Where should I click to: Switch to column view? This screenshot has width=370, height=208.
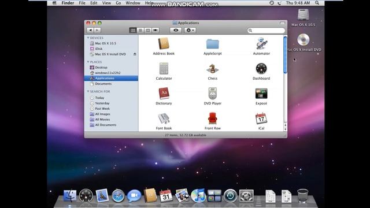coord(148,30)
